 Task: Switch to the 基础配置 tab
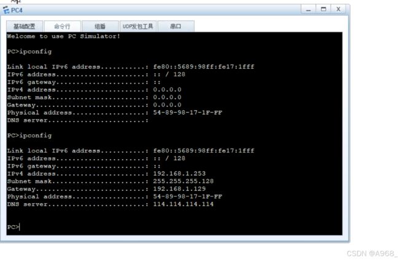pos(25,26)
